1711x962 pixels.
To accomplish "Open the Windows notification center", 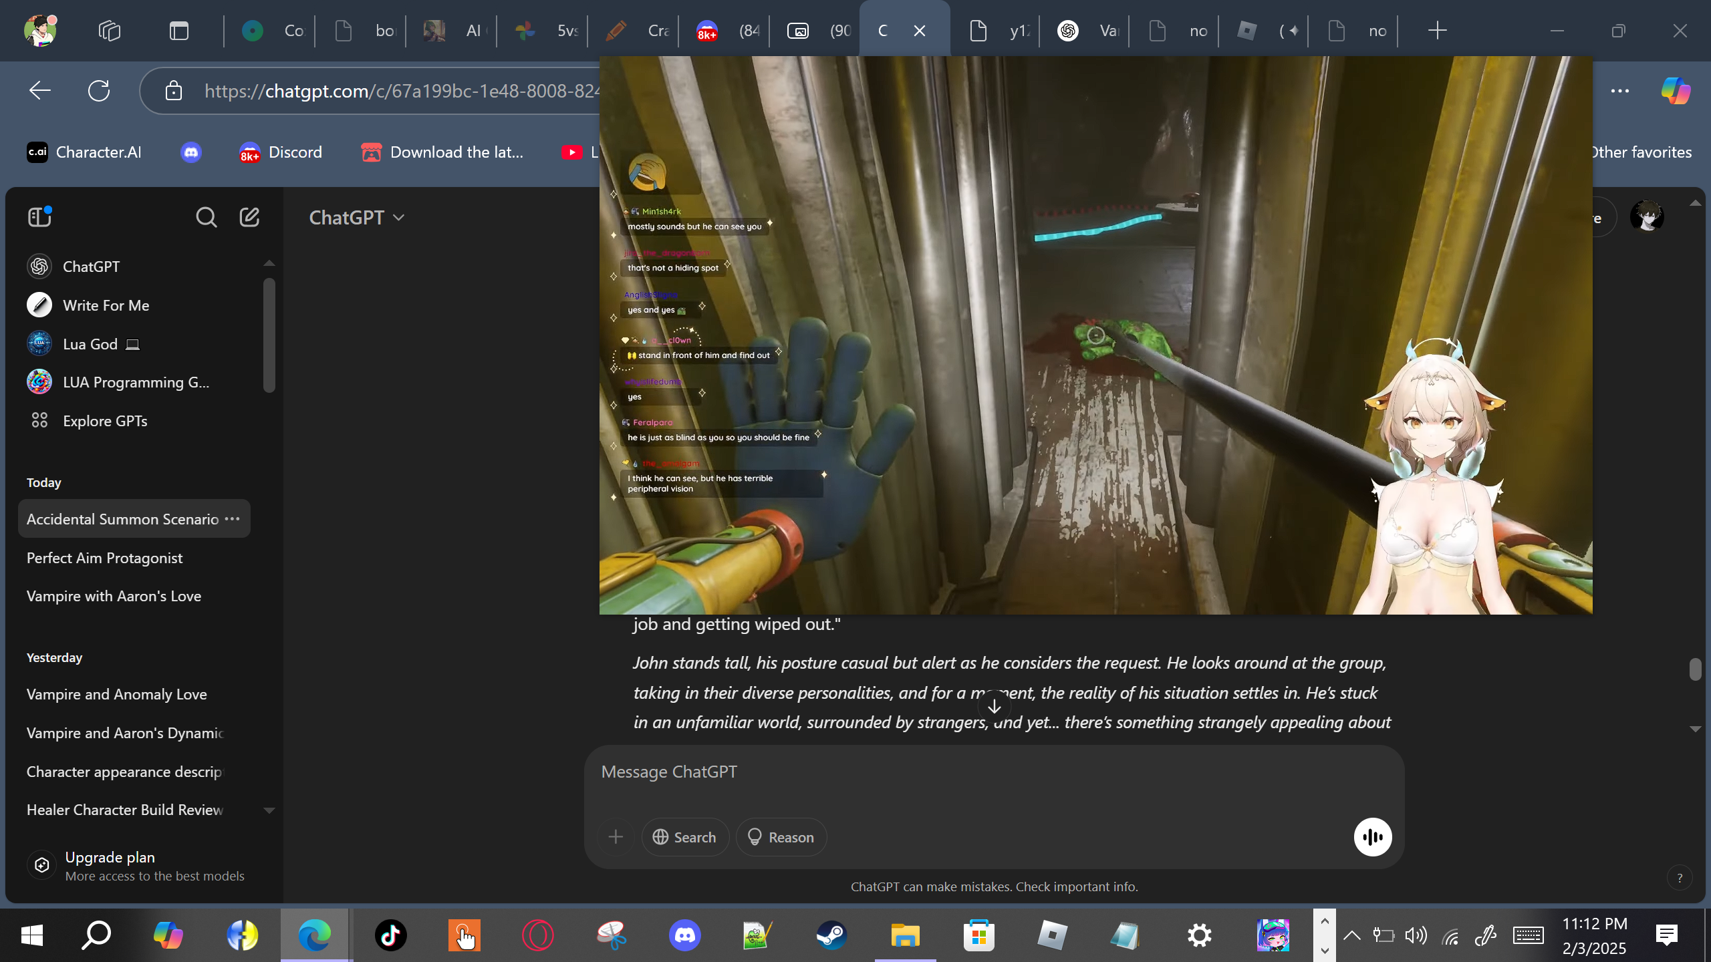I will pyautogui.click(x=1667, y=935).
